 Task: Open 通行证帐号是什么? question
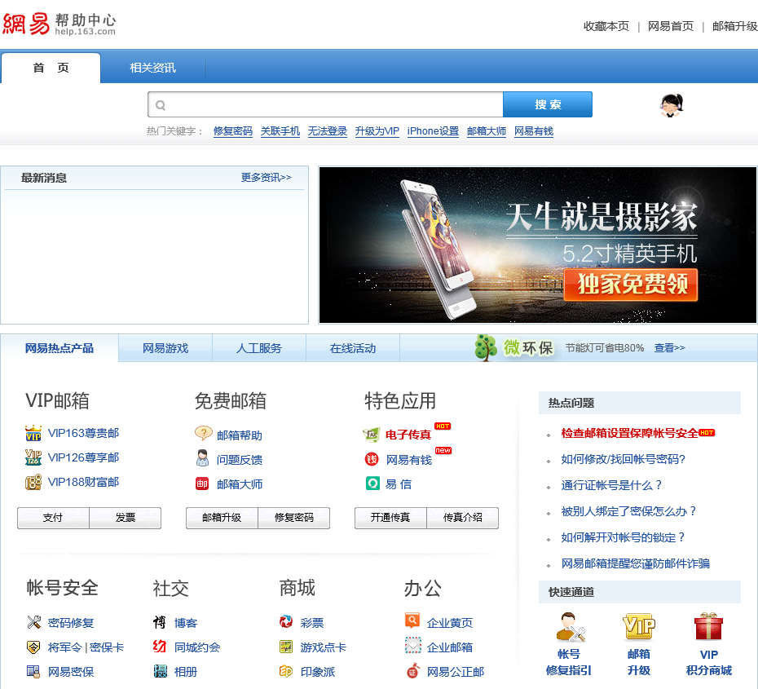pos(611,485)
